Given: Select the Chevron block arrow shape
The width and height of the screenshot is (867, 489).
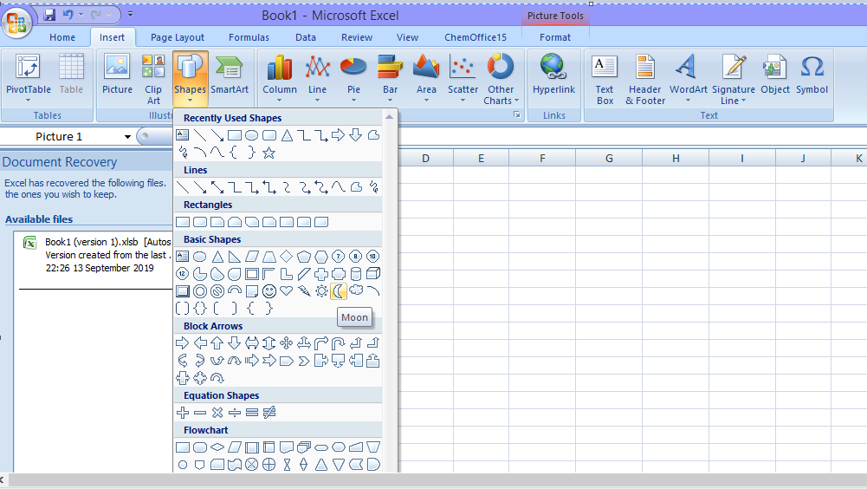Looking at the screenshot, I should [x=303, y=361].
